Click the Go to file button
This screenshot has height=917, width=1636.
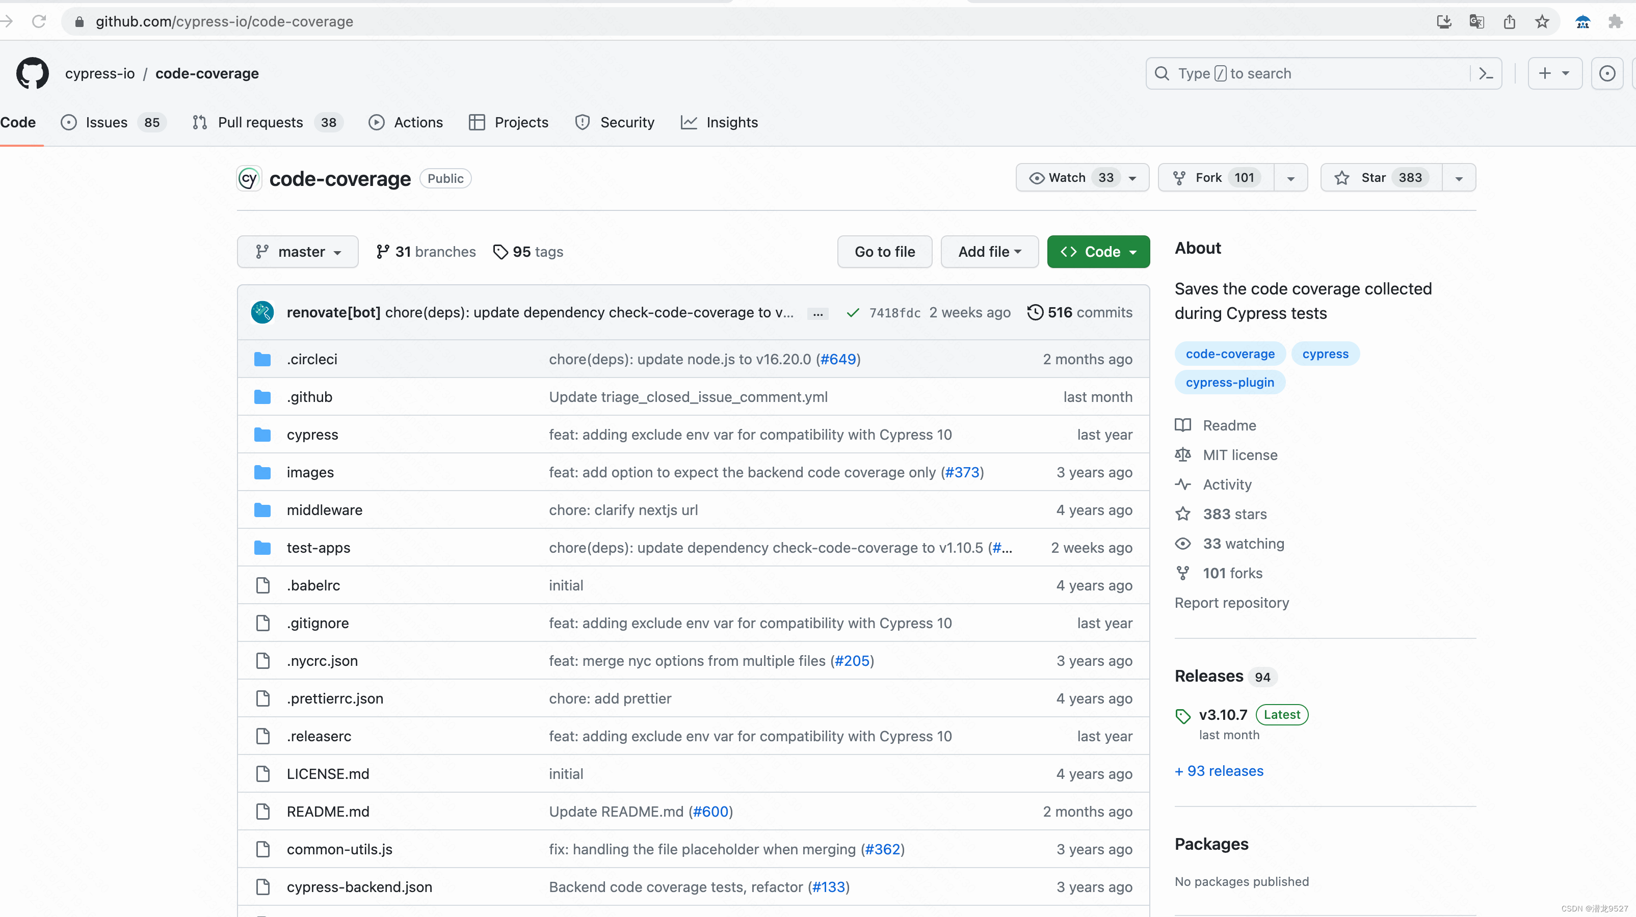[884, 252]
